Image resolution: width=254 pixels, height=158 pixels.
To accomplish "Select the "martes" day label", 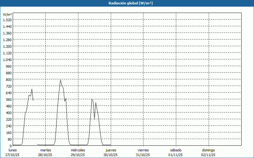I will (45, 150).
